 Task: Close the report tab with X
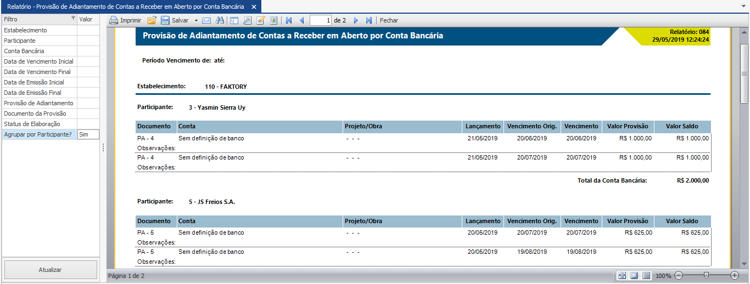(253, 7)
